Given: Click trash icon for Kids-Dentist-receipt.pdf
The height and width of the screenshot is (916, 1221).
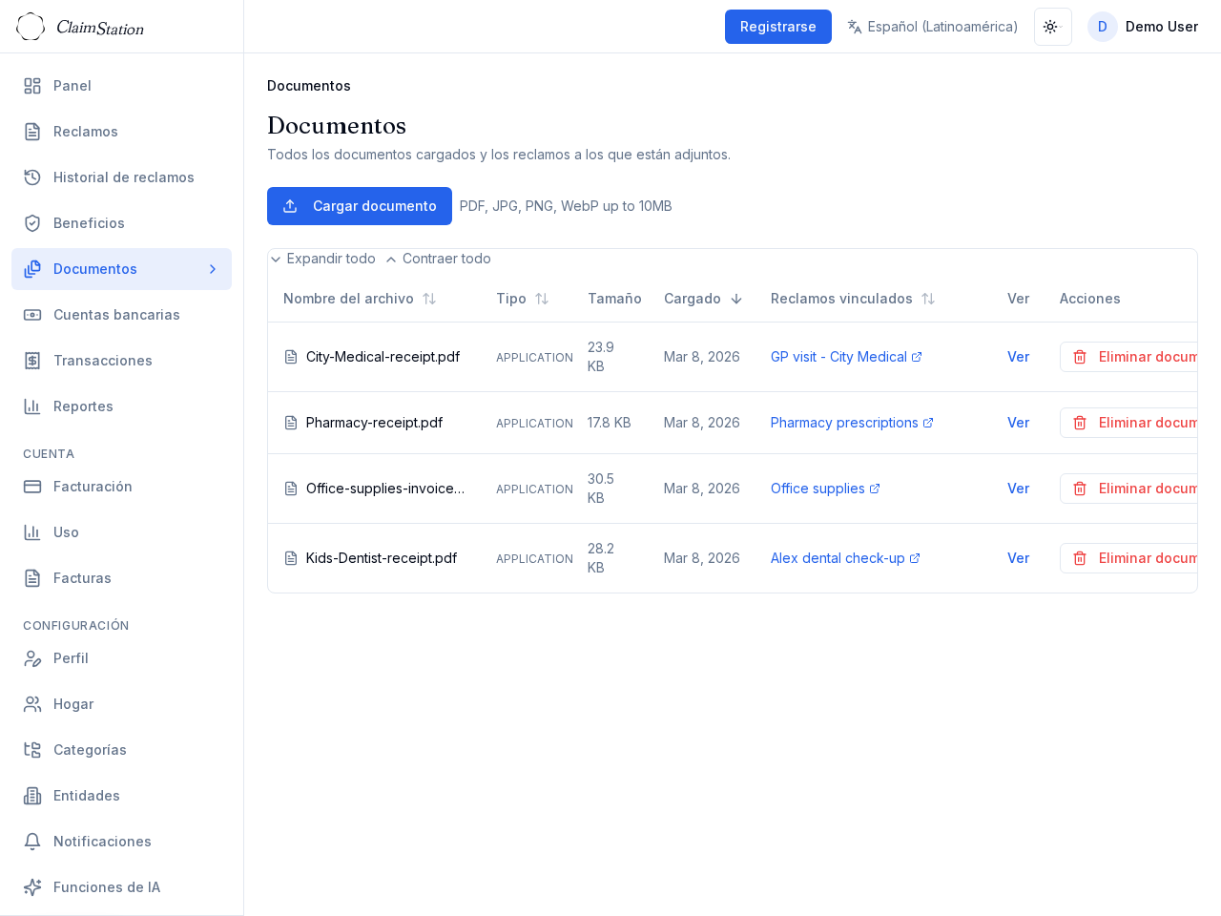Looking at the screenshot, I should point(1080,558).
